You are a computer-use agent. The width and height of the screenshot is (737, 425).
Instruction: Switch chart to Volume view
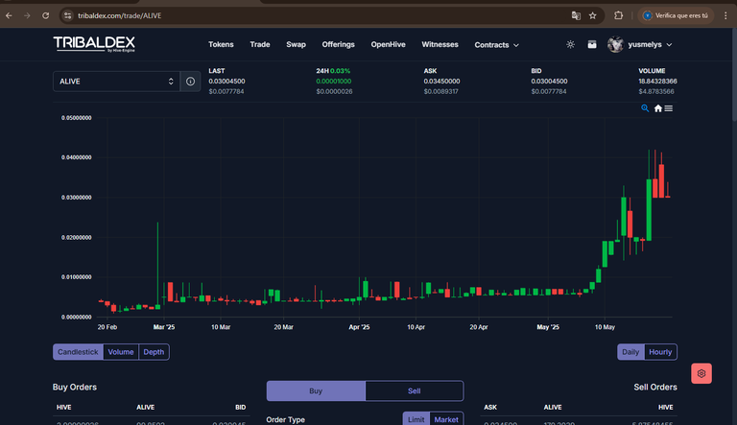tap(121, 352)
